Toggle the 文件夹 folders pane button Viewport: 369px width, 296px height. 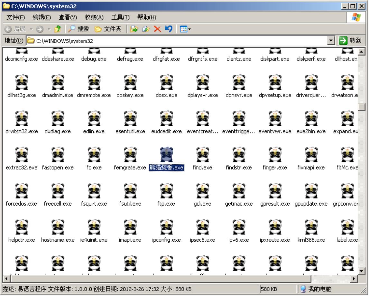pyautogui.click(x=108, y=29)
